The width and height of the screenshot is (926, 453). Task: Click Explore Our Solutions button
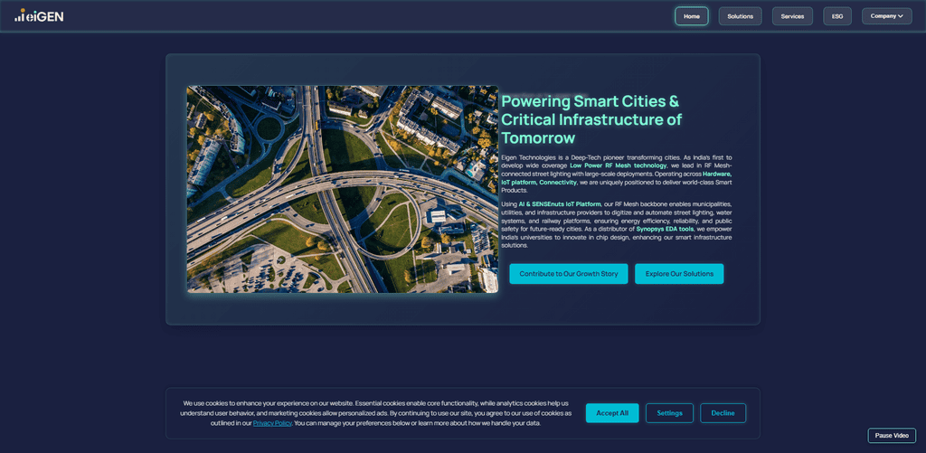click(679, 274)
